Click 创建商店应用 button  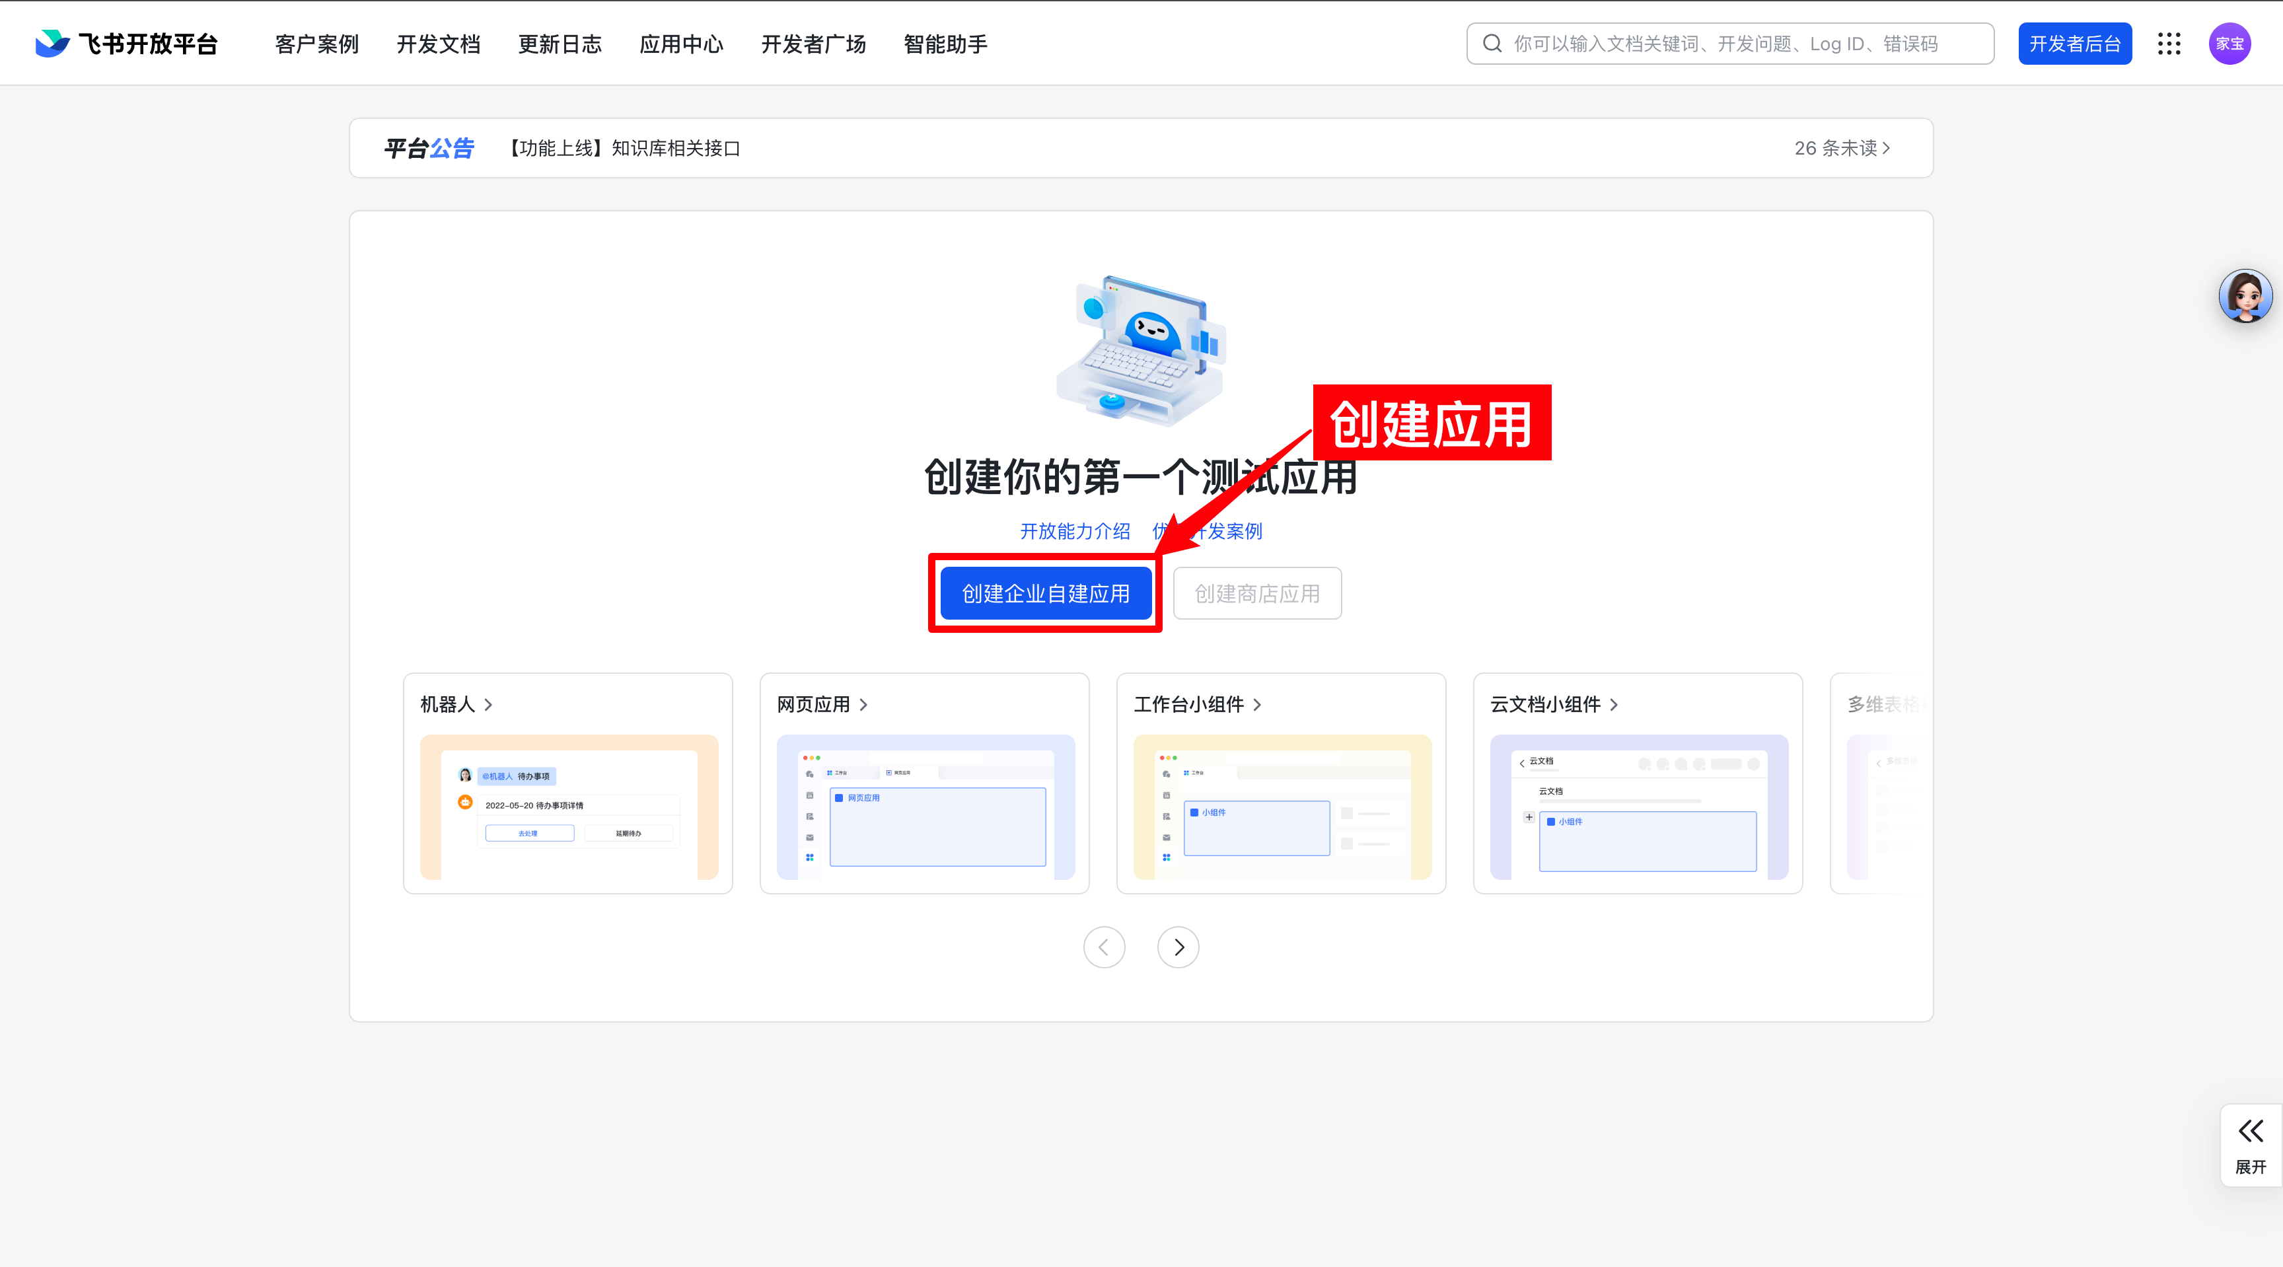pos(1256,594)
